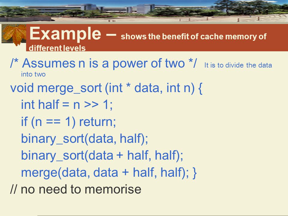Image resolution: width=288 pixels, height=216 pixels.
Task: Click the autumn leaf icon
Action: coord(14,34)
